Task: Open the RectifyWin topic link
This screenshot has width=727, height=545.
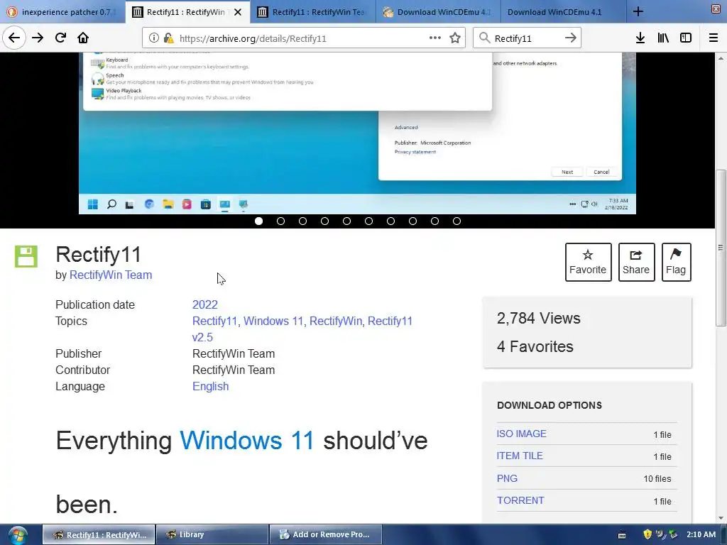Action: pos(336,321)
